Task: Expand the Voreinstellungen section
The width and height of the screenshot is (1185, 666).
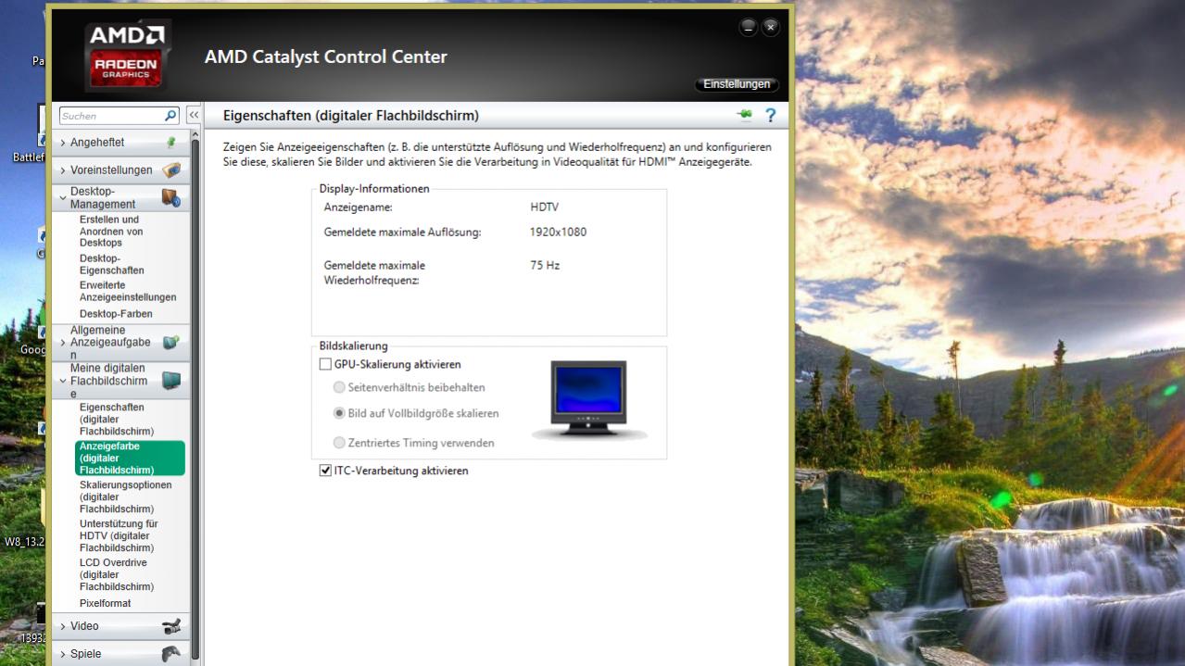Action: click(122, 170)
